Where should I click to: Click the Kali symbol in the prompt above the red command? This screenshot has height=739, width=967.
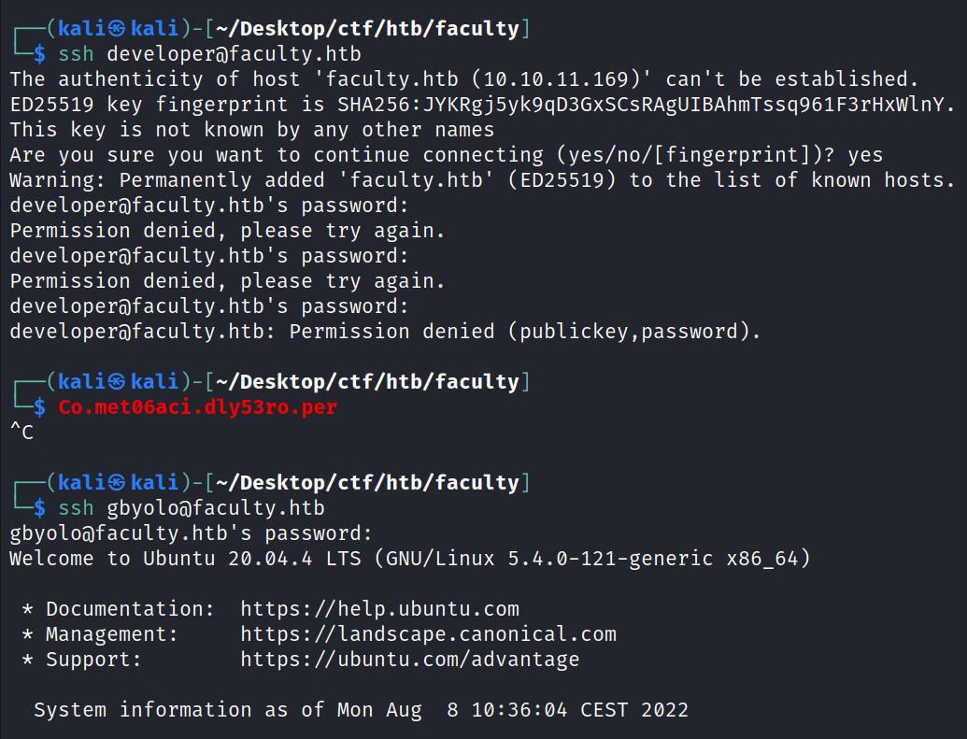click(x=117, y=382)
